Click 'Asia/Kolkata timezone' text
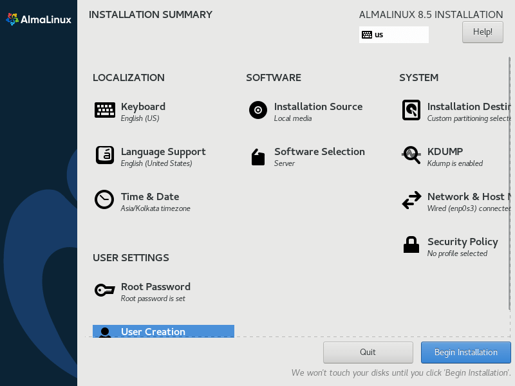The width and height of the screenshot is (515, 386). coord(155,208)
